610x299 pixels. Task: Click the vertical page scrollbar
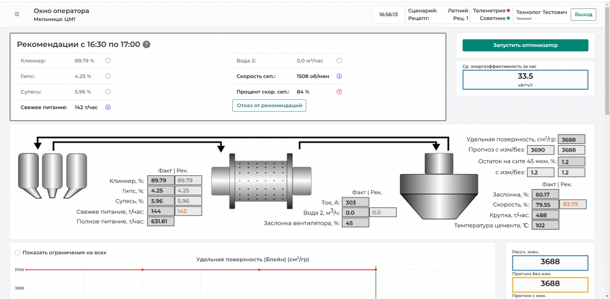[x=607, y=70]
